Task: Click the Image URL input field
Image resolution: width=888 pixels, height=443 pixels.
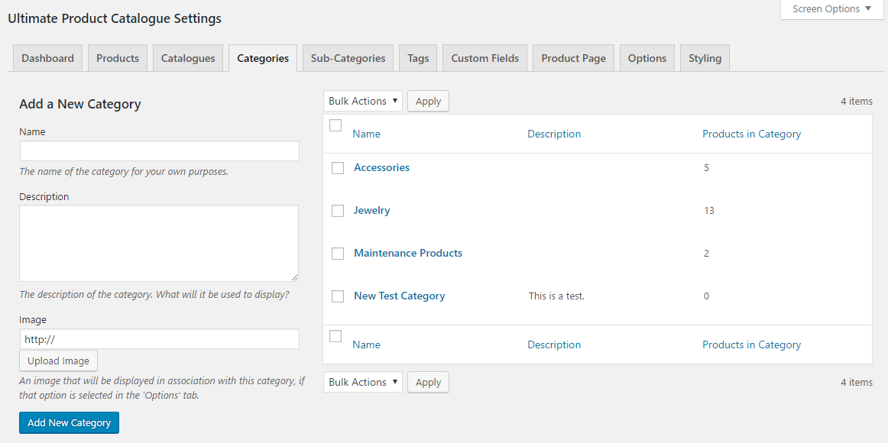Action: click(159, 339)
